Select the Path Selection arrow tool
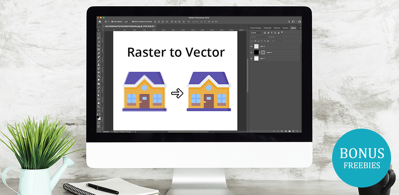The image size is (399, 195). coord(99,95)
